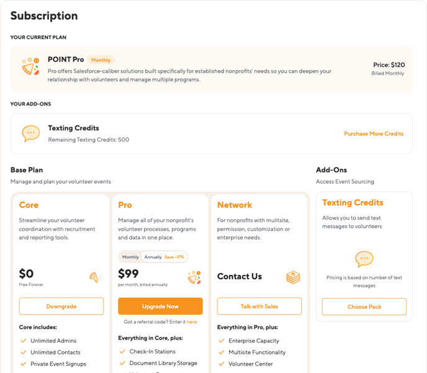Click the Upgrade Now button
The width and height of the screenshot is (427, 373).
tap(160, 307)
